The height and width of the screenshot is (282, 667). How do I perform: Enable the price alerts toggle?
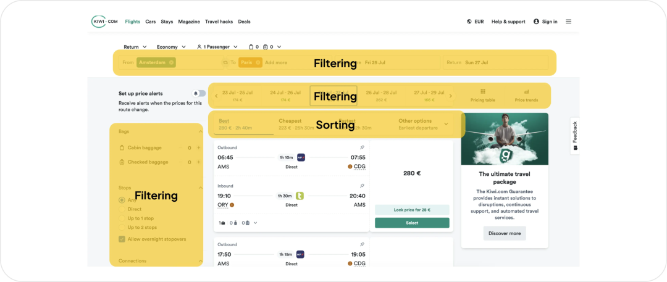tap(199, 94)
